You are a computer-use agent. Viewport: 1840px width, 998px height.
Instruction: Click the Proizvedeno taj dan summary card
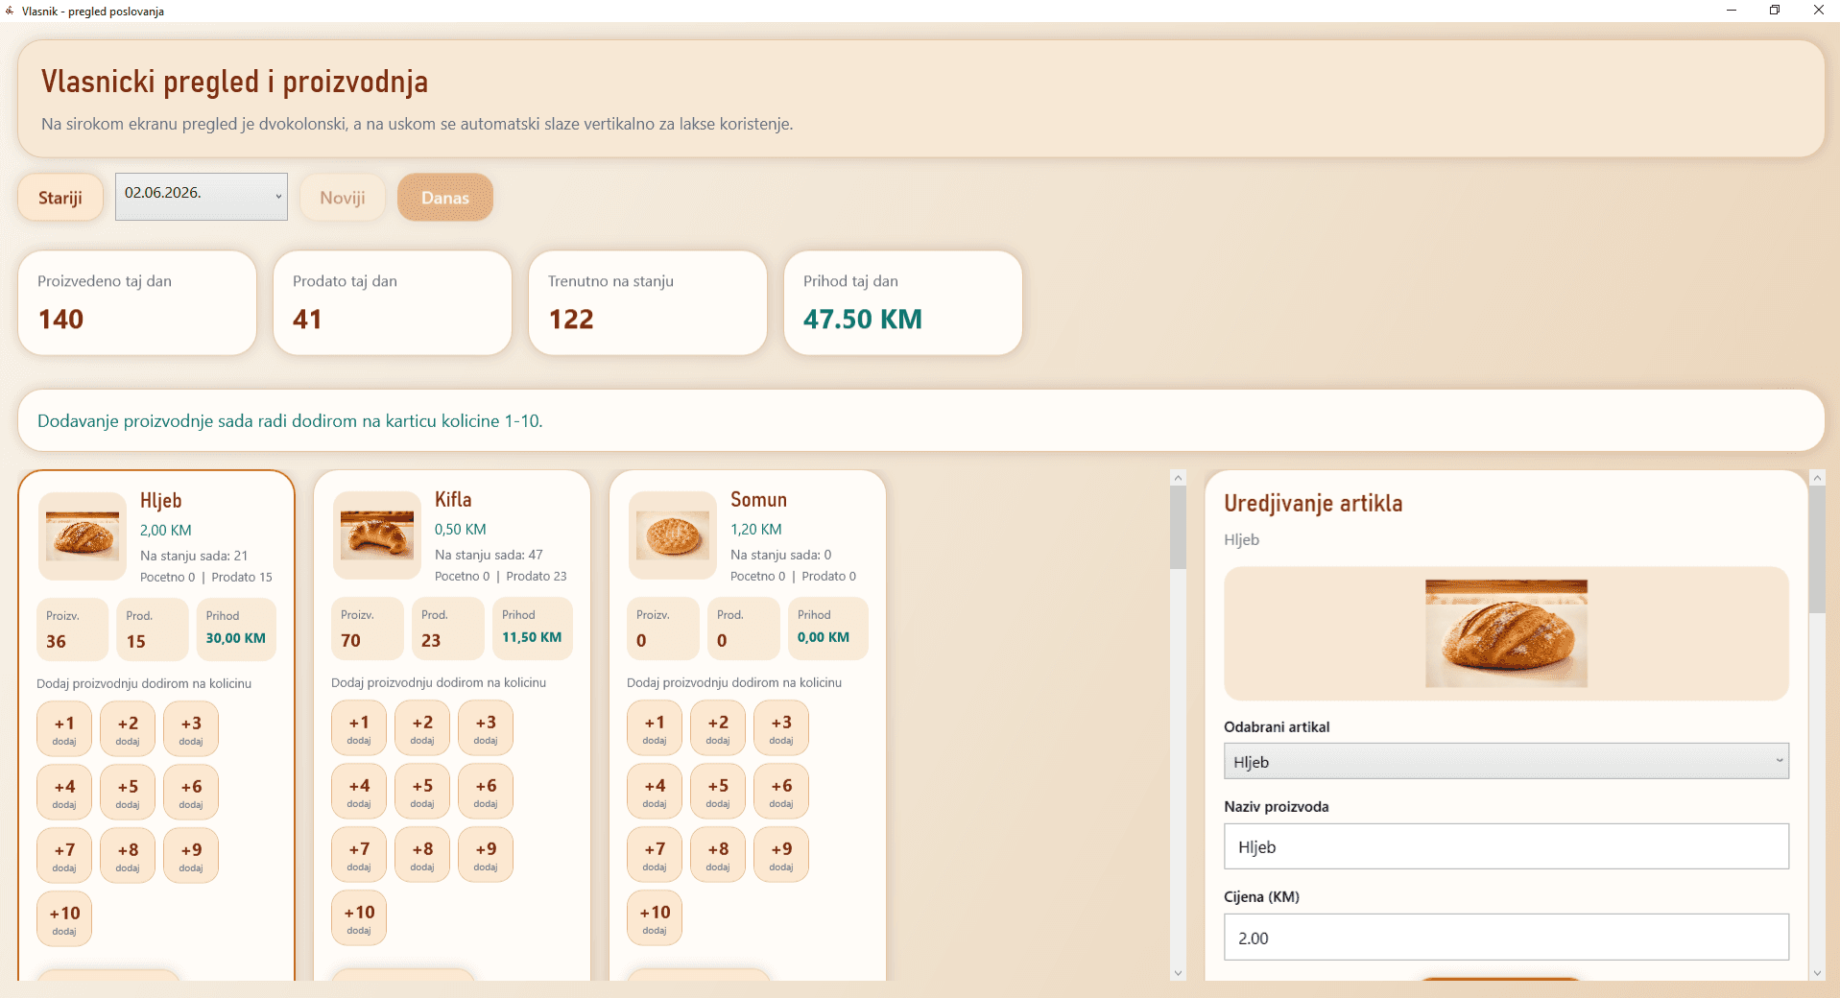[x=137, y=303]
